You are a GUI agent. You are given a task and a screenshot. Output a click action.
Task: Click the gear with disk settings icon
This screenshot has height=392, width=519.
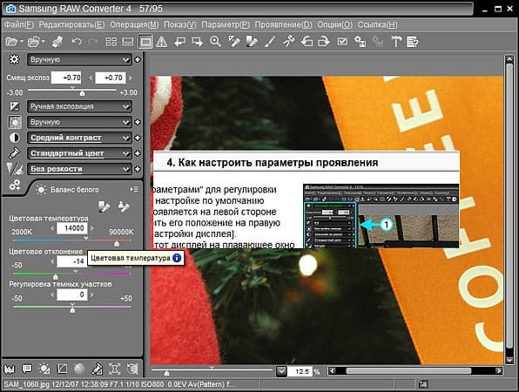(361, 42)
